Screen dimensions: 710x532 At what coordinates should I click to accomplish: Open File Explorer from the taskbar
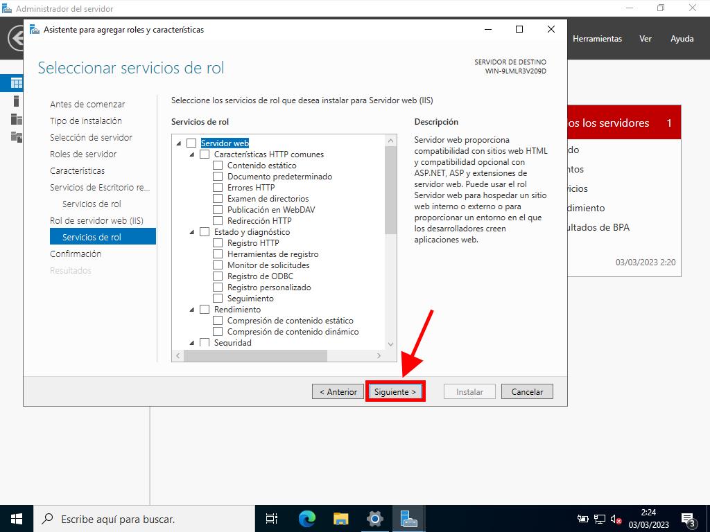tap(340, 518)
